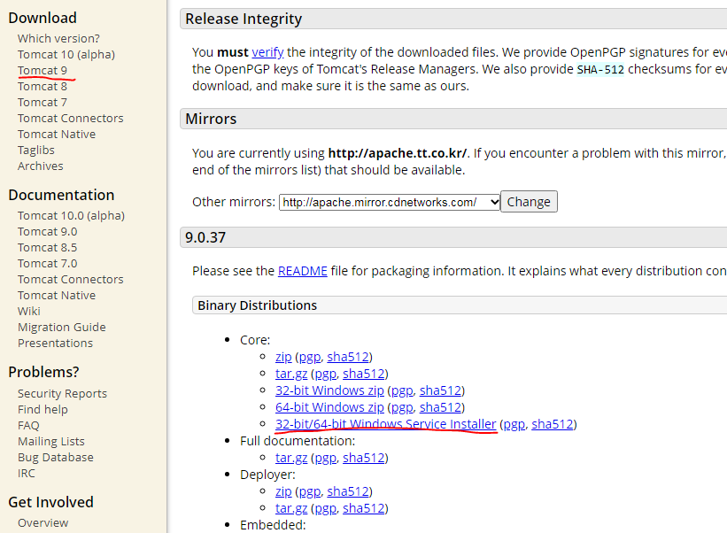The width and height of the screenshot is (727, 533).
Task: View Tomcat 8.5 documentation
Action: [x=47, y=248]
